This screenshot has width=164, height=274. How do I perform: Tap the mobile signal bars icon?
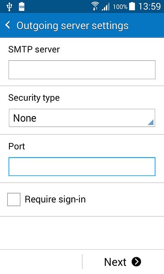coord(105,7)
